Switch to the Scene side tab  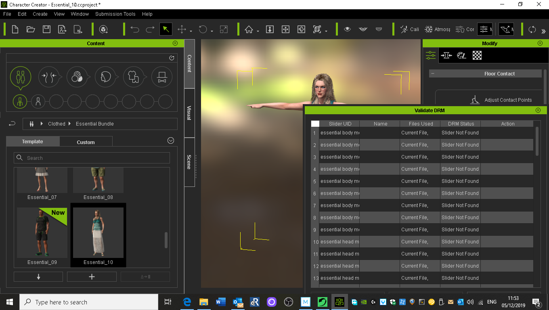coord(189,162)
